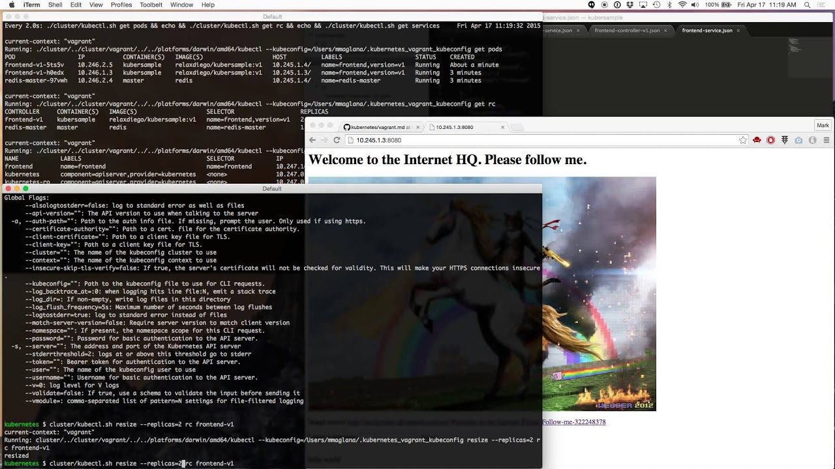Screen dimensions: 835x469
Task: Click the battery status indicator
Action: 719,5
